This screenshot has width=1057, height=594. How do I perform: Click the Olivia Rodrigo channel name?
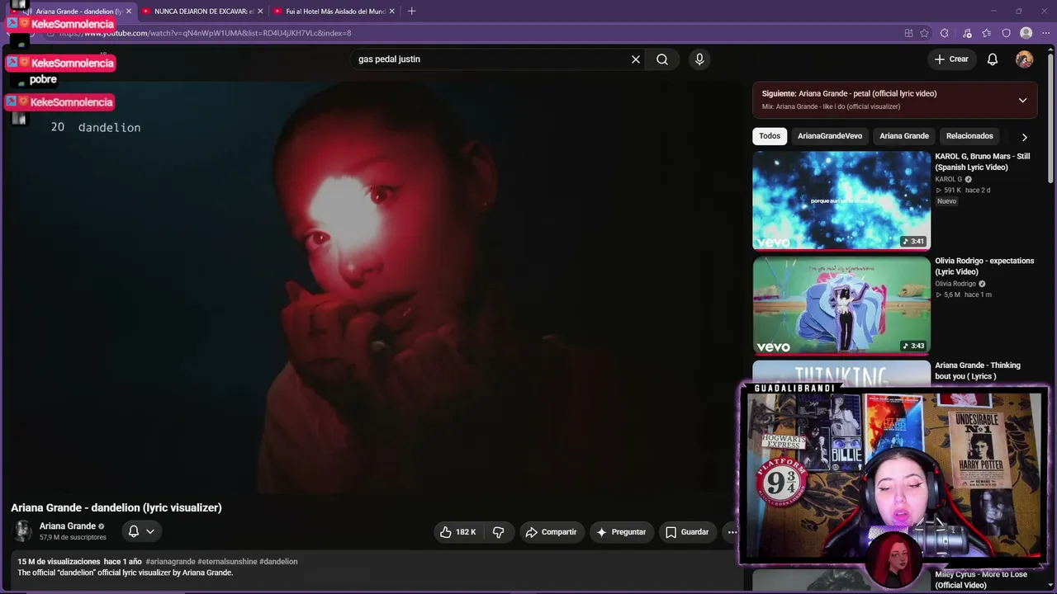pyautogui.click(x=955, y=284)
